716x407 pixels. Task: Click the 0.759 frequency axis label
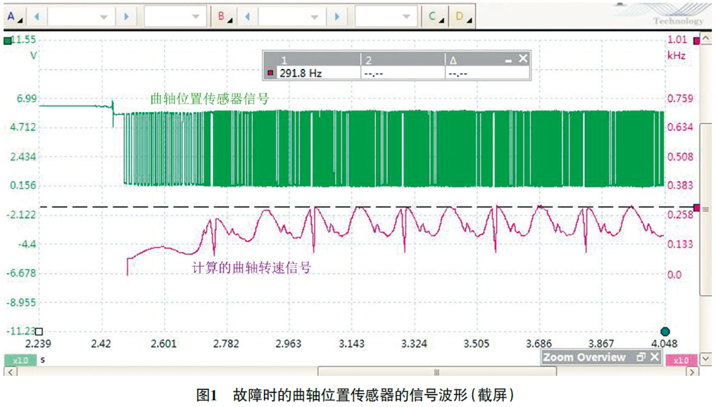point(680,99)
